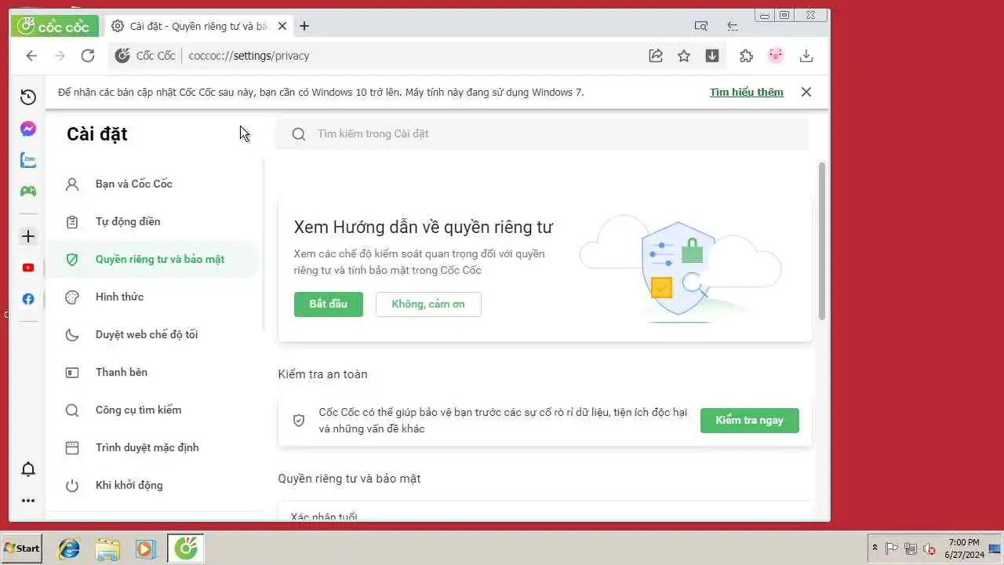1004x565 pixels.
Task: Open notifications bell in sidebar
Action: (28, 469)
